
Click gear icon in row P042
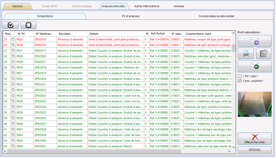pyautogui.click(x=13, y=135)
